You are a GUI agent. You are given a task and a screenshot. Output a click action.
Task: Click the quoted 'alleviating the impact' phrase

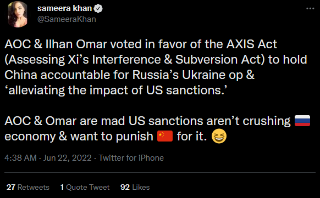click(114, 90)
